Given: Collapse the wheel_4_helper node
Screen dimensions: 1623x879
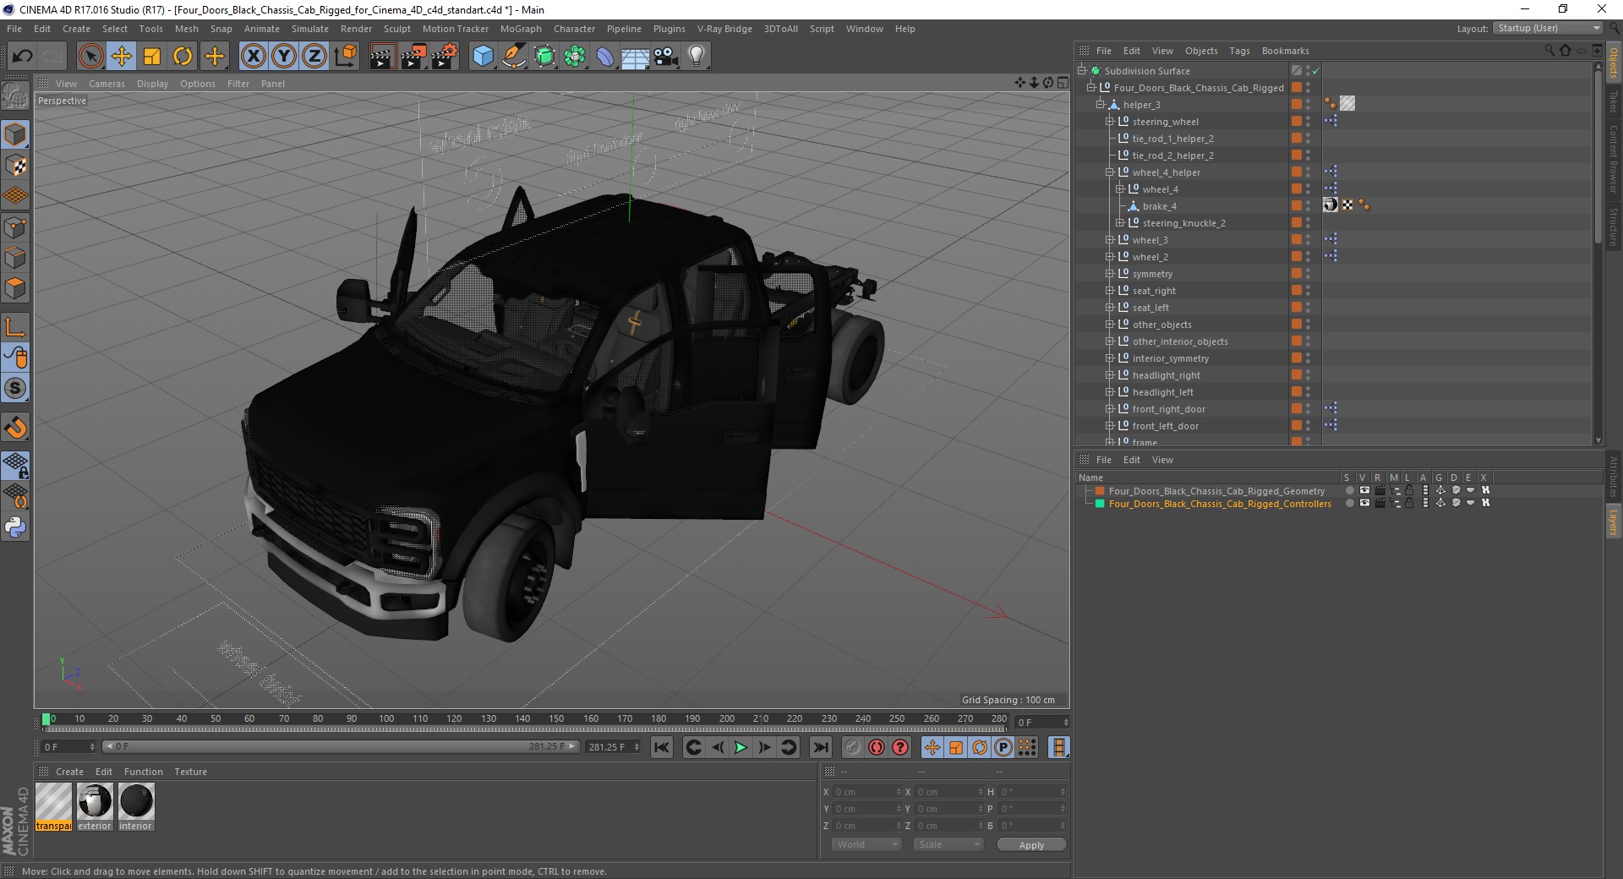Looking at the screenshot, I should 1110,172.
